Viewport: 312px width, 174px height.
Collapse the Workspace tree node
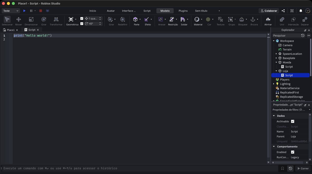click(274, 41)
